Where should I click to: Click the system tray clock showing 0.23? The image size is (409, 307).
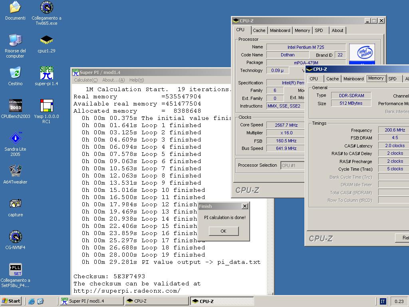click(399, 301)
